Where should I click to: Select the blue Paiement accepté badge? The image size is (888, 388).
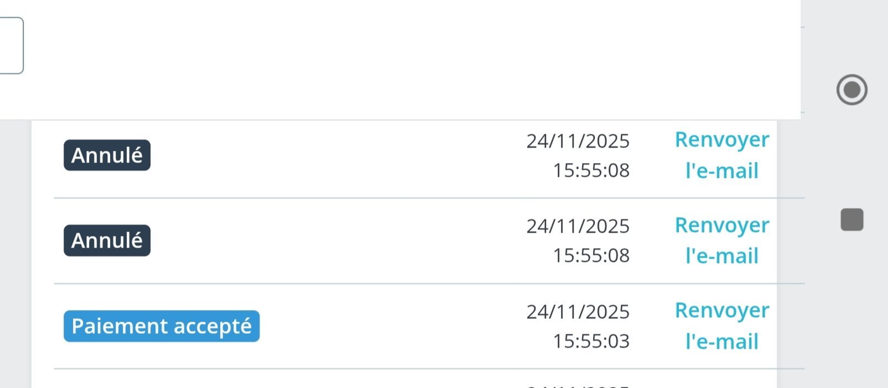162,326
